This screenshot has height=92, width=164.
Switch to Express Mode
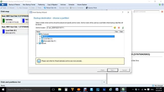(91, 8)
